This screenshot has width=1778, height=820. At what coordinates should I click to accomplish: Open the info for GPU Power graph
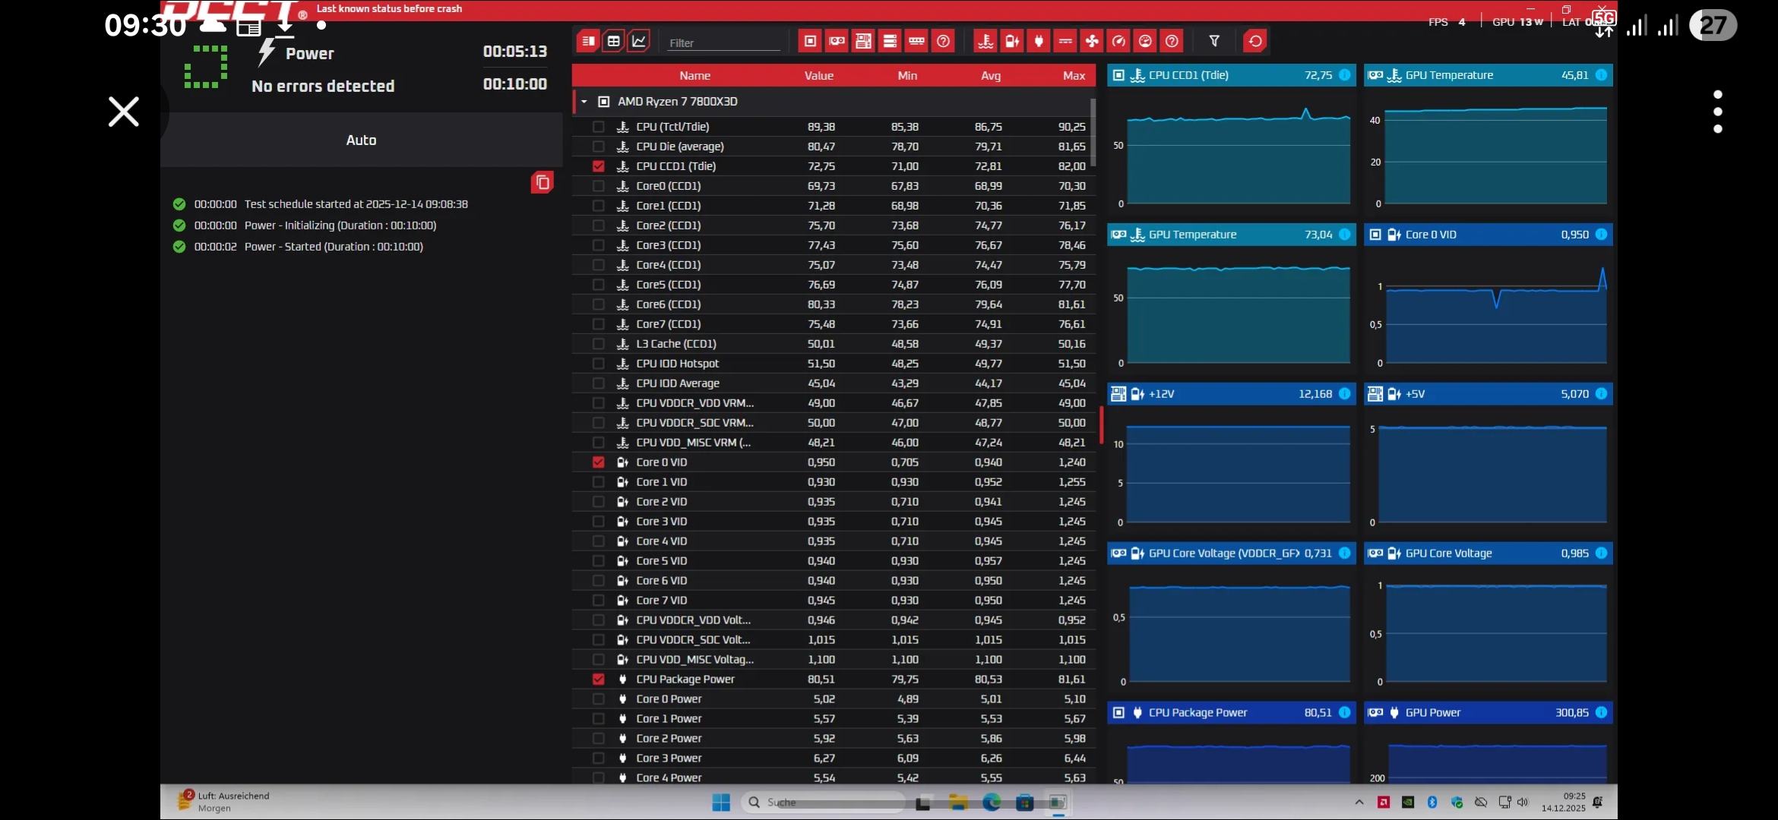[1601, 713]
